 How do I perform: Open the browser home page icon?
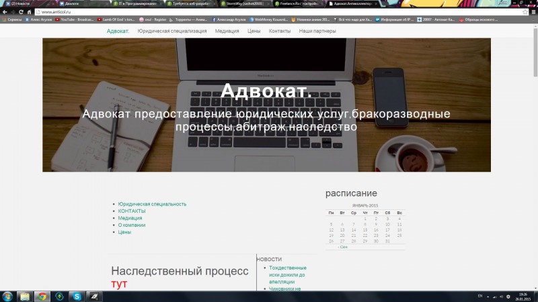(29, 11)
